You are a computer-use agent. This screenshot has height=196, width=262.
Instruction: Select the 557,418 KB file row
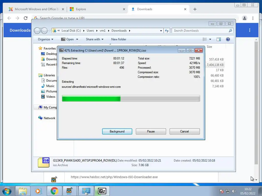coord(216,59)
